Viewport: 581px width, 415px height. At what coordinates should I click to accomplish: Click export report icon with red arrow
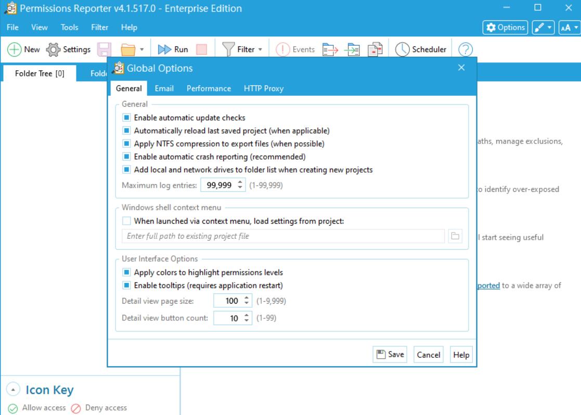pos(330,49)
